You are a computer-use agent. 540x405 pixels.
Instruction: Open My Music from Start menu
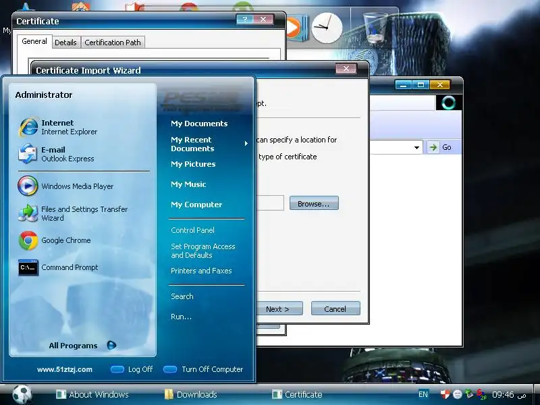pos(188,184)
